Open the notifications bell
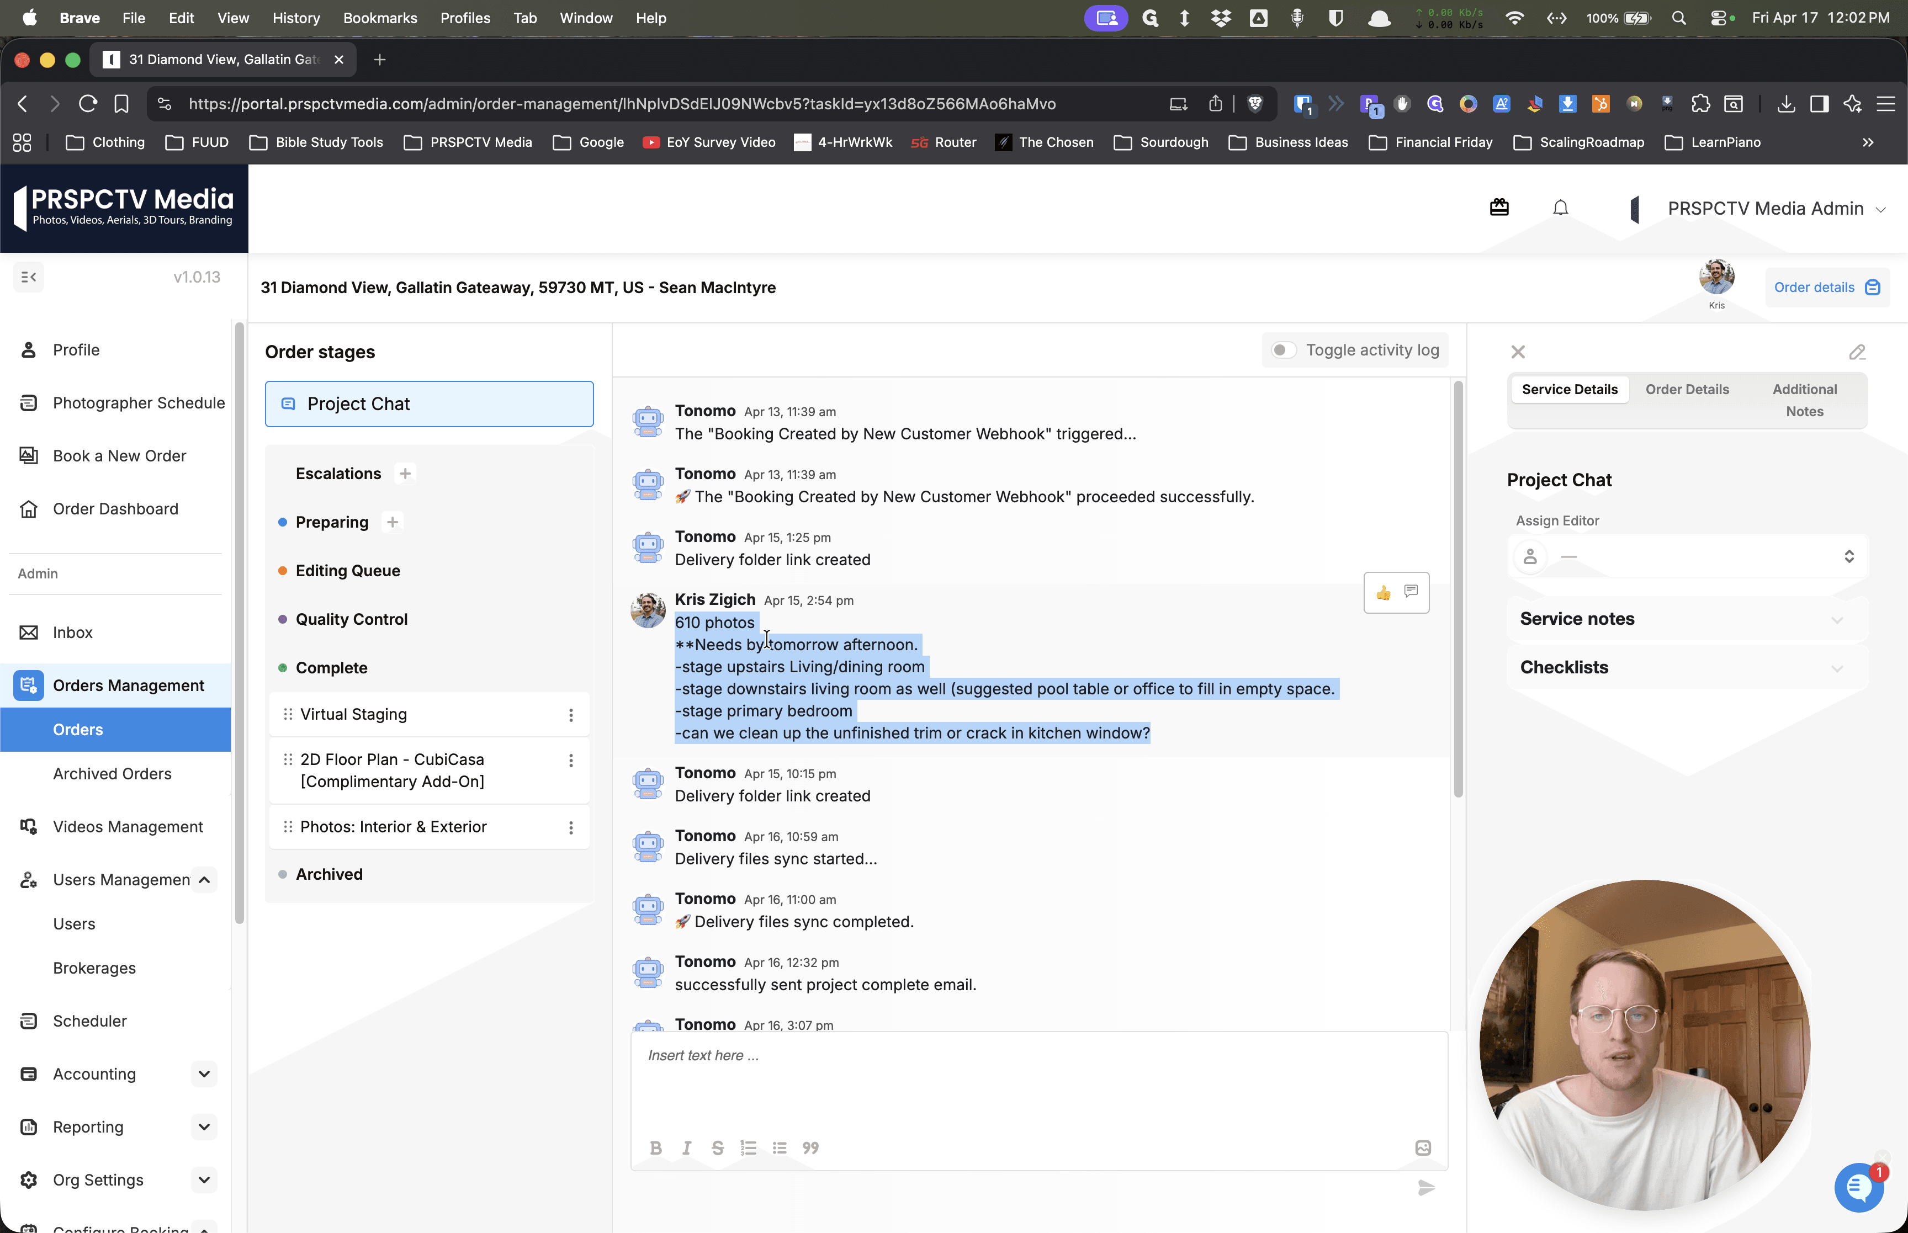 pyautogui.click(x=1560, y=208)
